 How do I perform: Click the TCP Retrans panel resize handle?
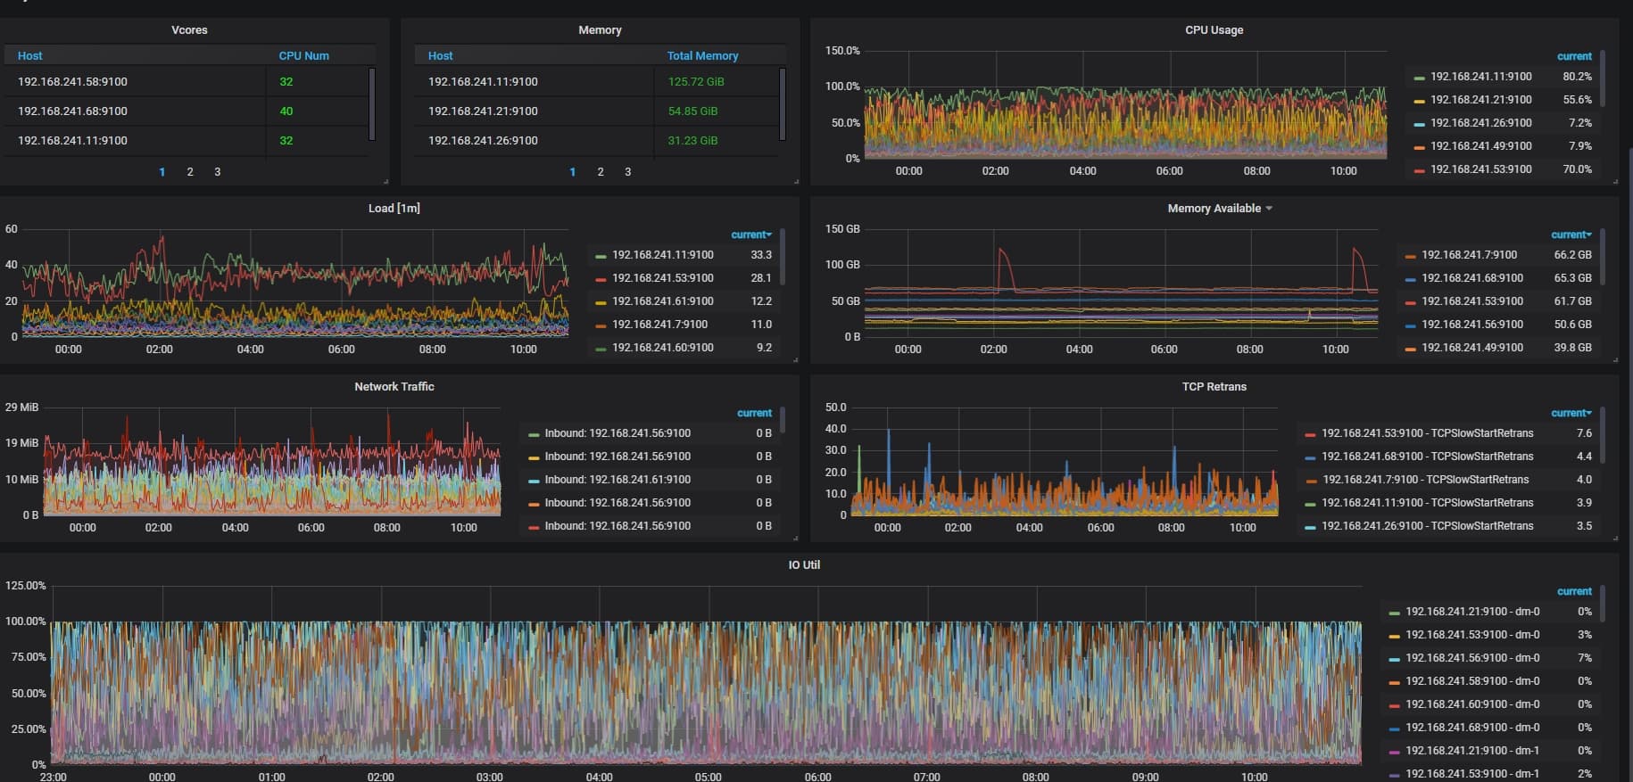(x=1615, y=539)
